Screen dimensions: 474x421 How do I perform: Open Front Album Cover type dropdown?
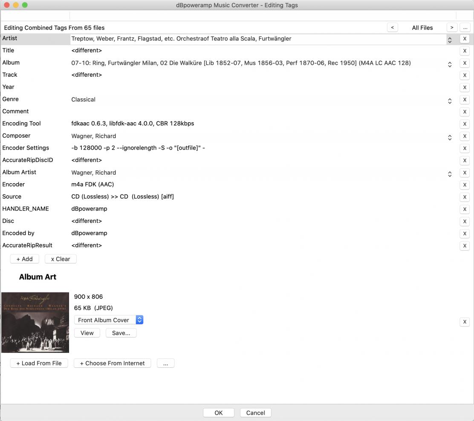tap(139, 320)
